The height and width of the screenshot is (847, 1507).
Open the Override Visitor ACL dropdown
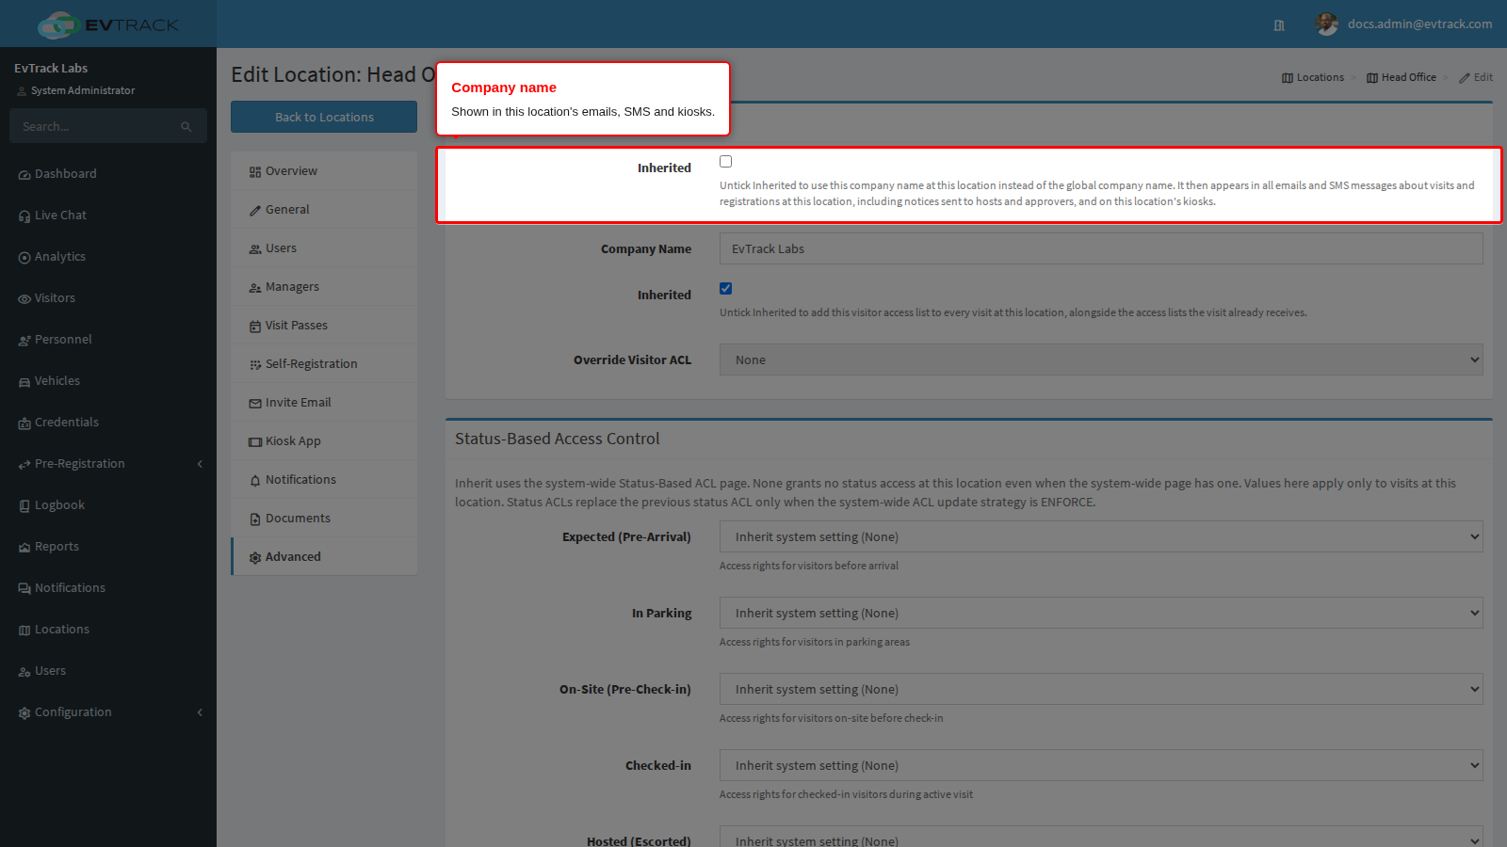[x=1101, y=360]
